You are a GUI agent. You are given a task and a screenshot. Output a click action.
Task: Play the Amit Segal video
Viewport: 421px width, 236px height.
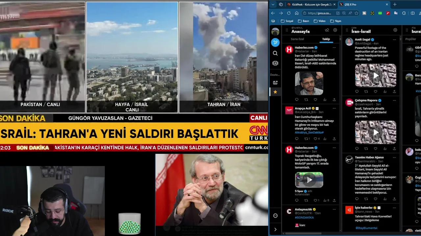(x=376, y=75)
